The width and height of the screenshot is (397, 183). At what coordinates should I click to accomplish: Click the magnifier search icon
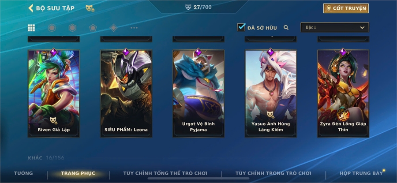tap(286, 28)
